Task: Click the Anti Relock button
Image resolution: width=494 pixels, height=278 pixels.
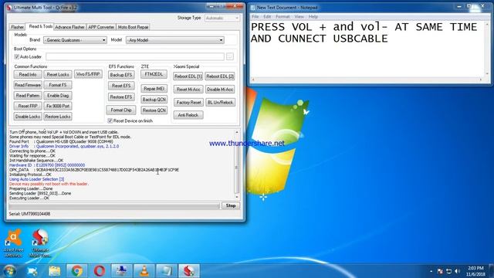Action: [188, 115]
